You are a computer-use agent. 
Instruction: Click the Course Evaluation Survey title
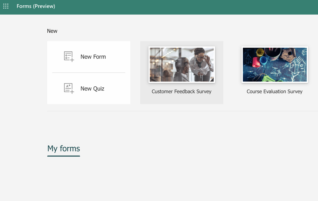(x=275, y=91)
